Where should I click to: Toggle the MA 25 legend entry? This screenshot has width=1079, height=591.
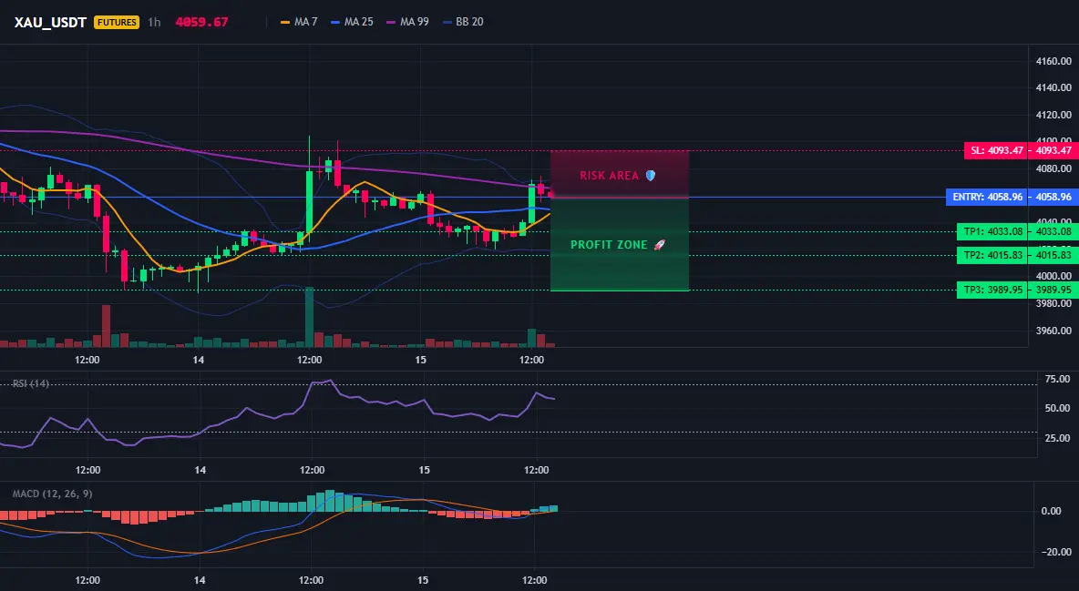(x=352, y=22)
